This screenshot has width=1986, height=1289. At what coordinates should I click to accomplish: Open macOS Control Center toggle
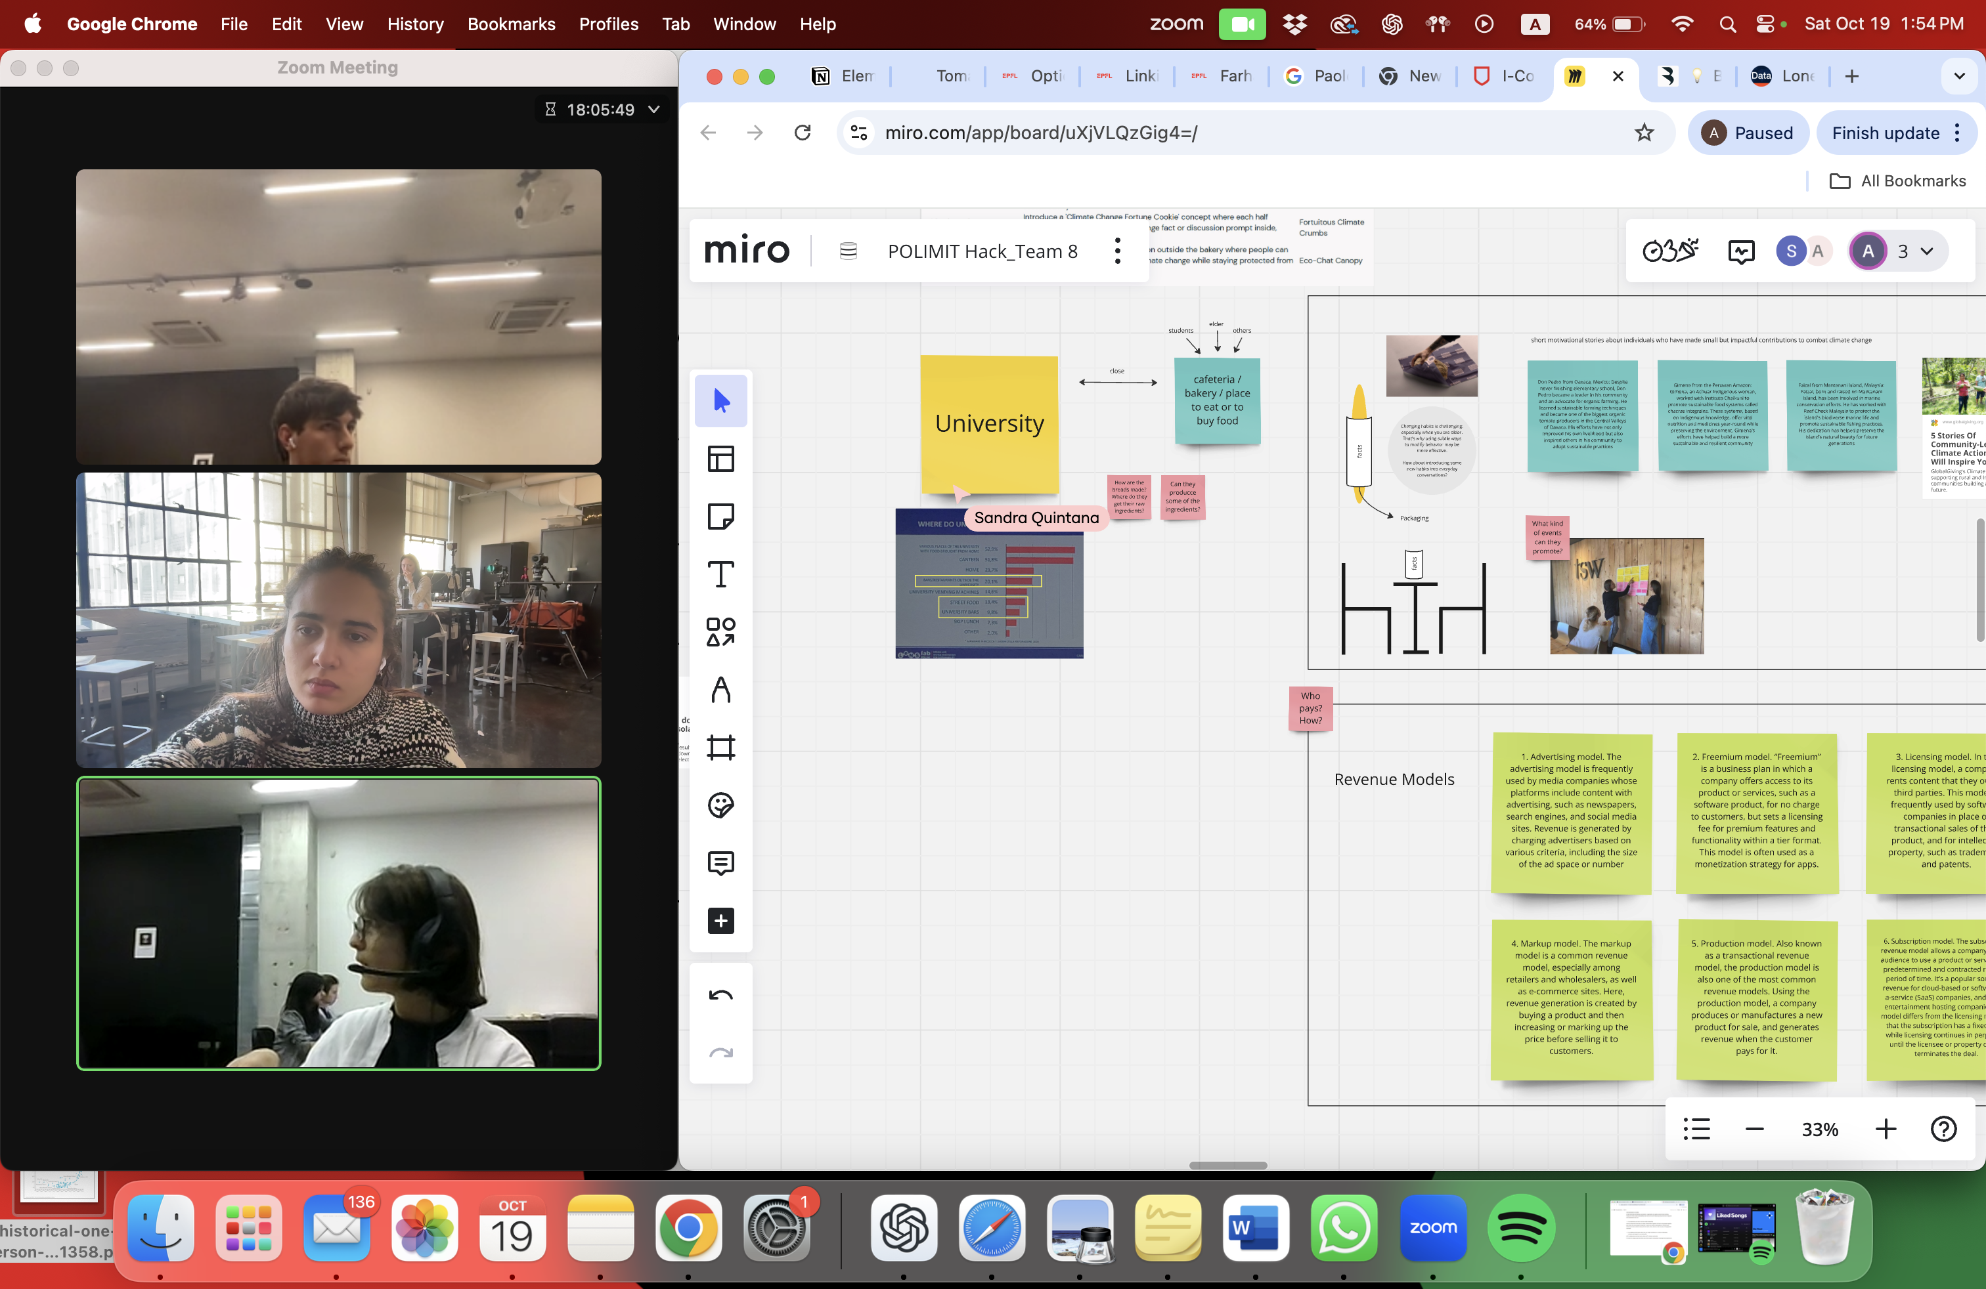[1765, 24]
